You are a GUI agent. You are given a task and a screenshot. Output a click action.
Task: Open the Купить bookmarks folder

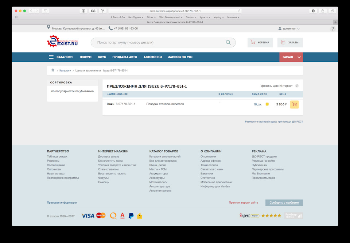coord(205,17)
